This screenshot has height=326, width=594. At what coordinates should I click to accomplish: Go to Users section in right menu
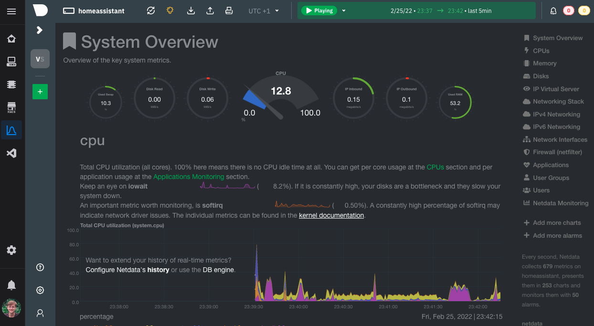pyautogui.click(x=536, y=190)
